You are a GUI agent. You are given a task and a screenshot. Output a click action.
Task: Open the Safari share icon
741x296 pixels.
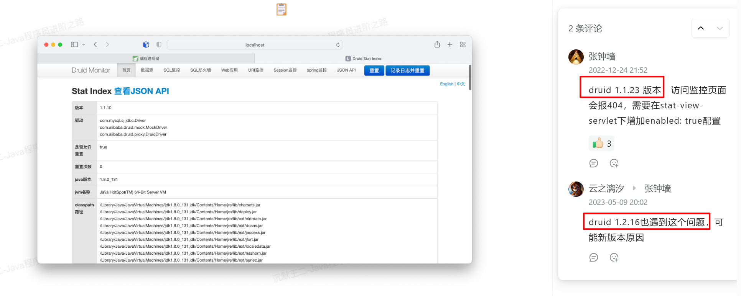point(437,44)
